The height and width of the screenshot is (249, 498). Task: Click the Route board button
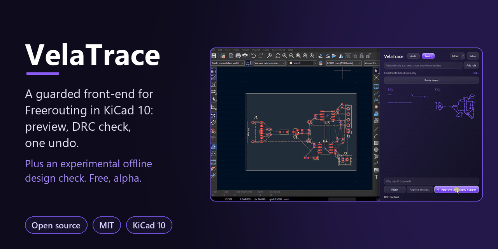431,80
